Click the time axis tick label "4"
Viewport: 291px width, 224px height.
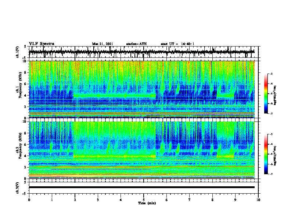121,200
